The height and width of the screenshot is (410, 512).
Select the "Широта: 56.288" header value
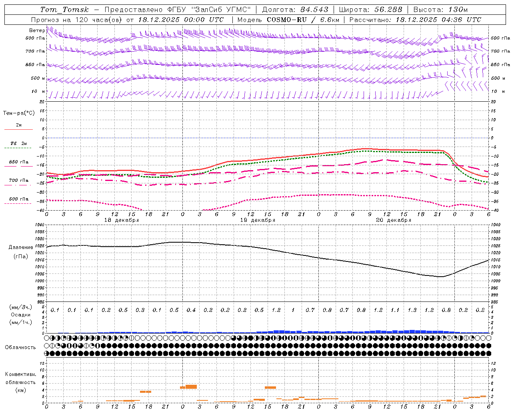[x=370, y=10]
